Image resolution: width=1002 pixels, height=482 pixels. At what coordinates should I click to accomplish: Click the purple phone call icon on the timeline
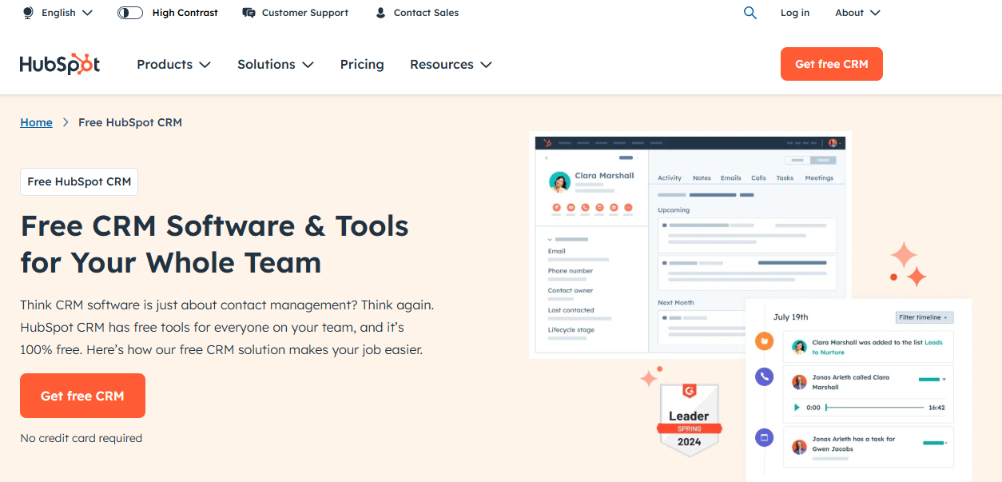click(x=763, y=376)
